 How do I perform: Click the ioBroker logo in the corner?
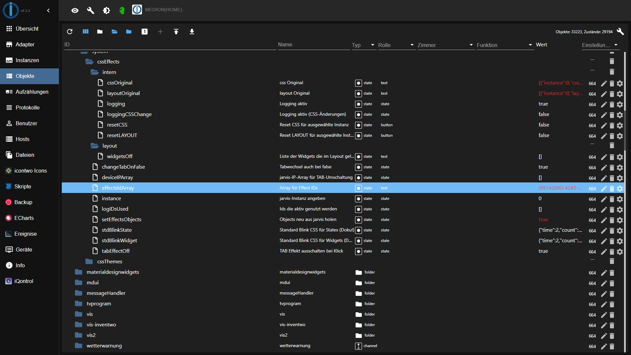[11, 10]
